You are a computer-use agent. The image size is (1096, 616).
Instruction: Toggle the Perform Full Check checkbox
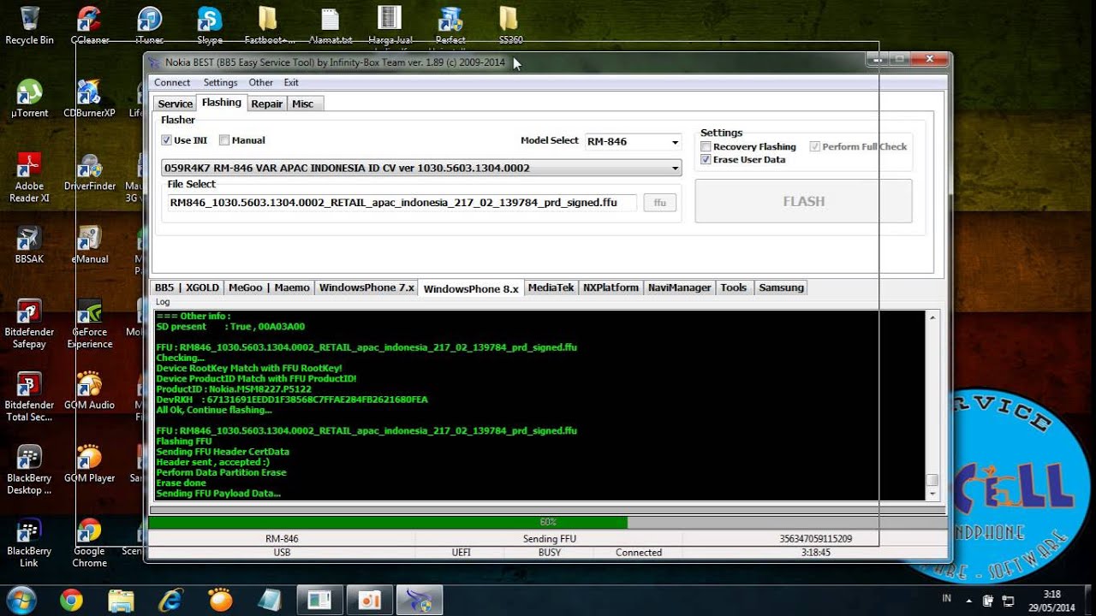pos(815,147)
